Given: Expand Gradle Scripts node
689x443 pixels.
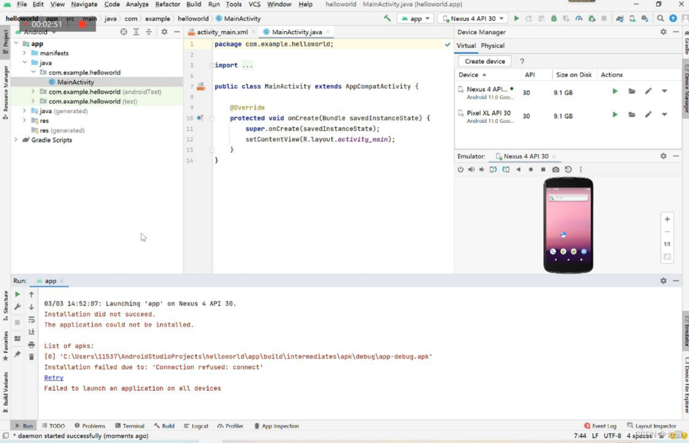Looking at the screenshot, I should coord(16,140).
